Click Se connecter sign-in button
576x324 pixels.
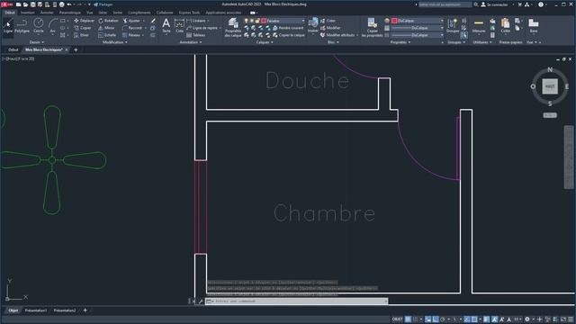point(494,4)
